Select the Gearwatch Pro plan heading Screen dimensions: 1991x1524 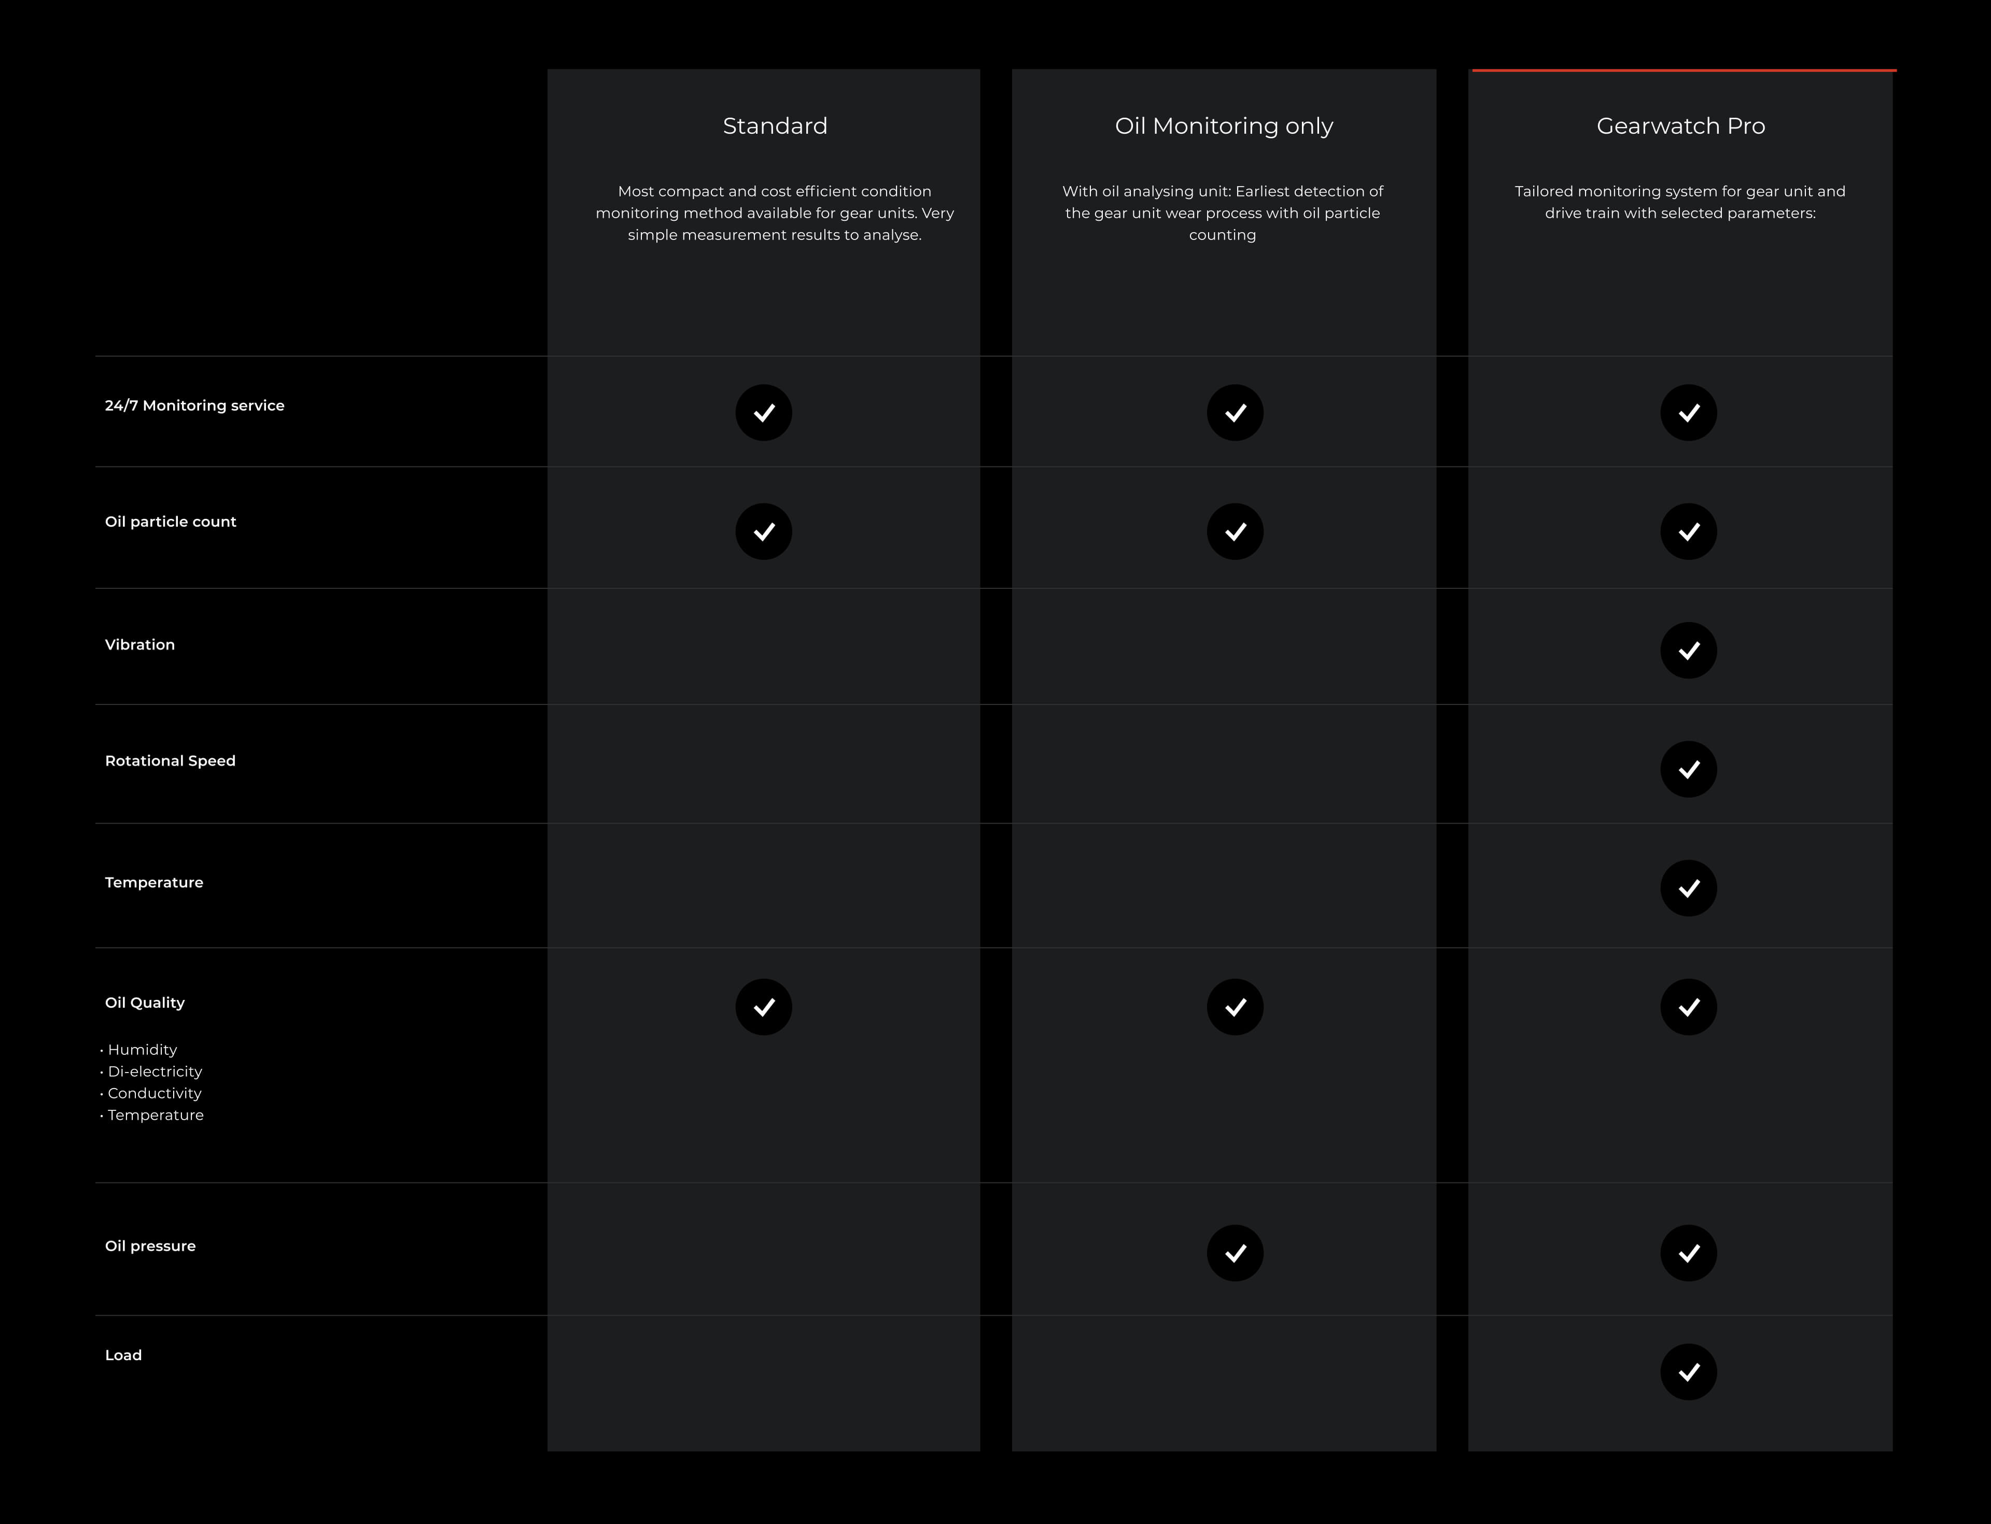(x=1680, y=126)
